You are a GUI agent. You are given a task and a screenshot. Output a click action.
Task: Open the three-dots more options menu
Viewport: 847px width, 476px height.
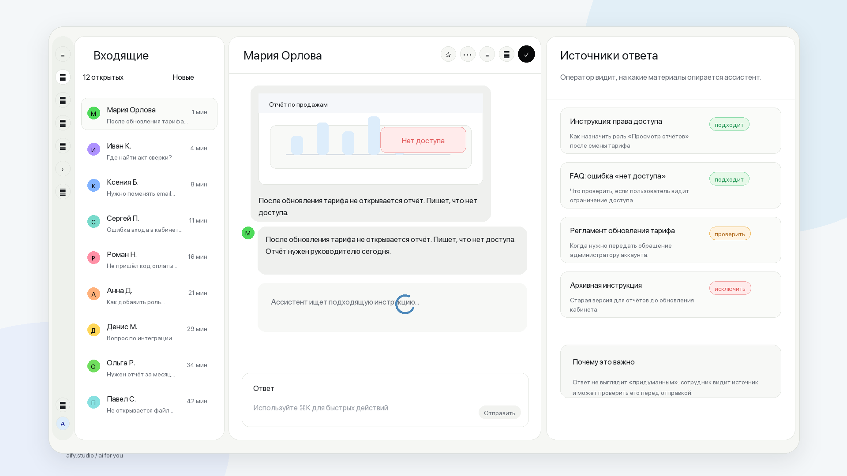468,55
